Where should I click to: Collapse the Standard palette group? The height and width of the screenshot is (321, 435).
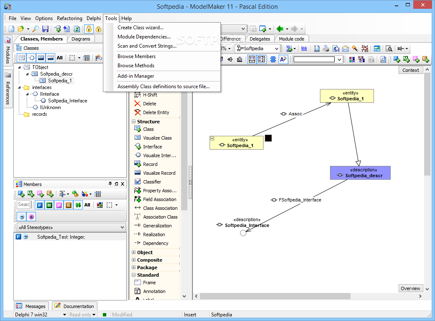click(x=134, y=275)
